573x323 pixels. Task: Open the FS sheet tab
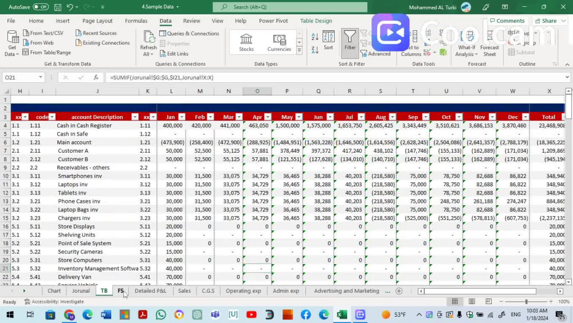[x=120, y=290]
